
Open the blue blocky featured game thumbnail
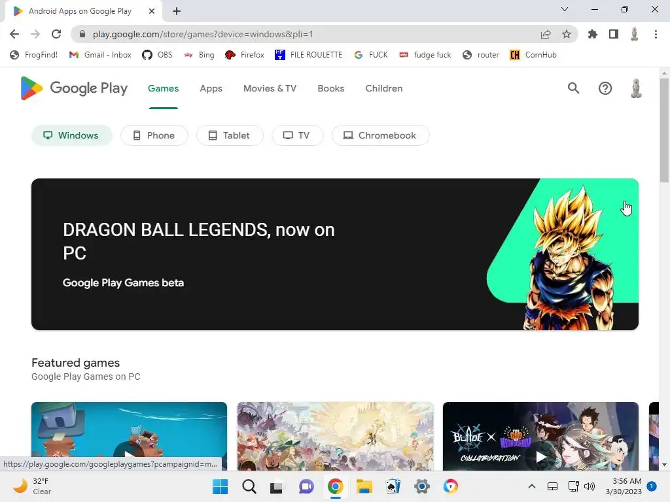pyautogui.click(x=129, y=436)
